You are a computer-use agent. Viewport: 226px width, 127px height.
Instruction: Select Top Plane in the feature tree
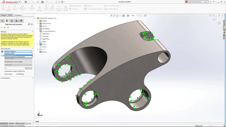click(x=45, y=36)
